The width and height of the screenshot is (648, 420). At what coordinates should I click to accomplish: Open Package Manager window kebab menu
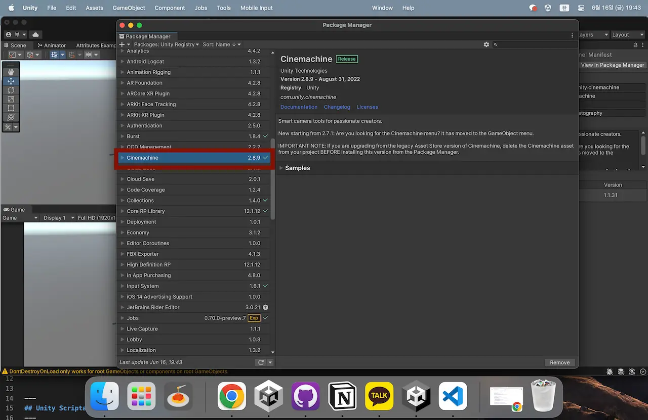point(573,36)
